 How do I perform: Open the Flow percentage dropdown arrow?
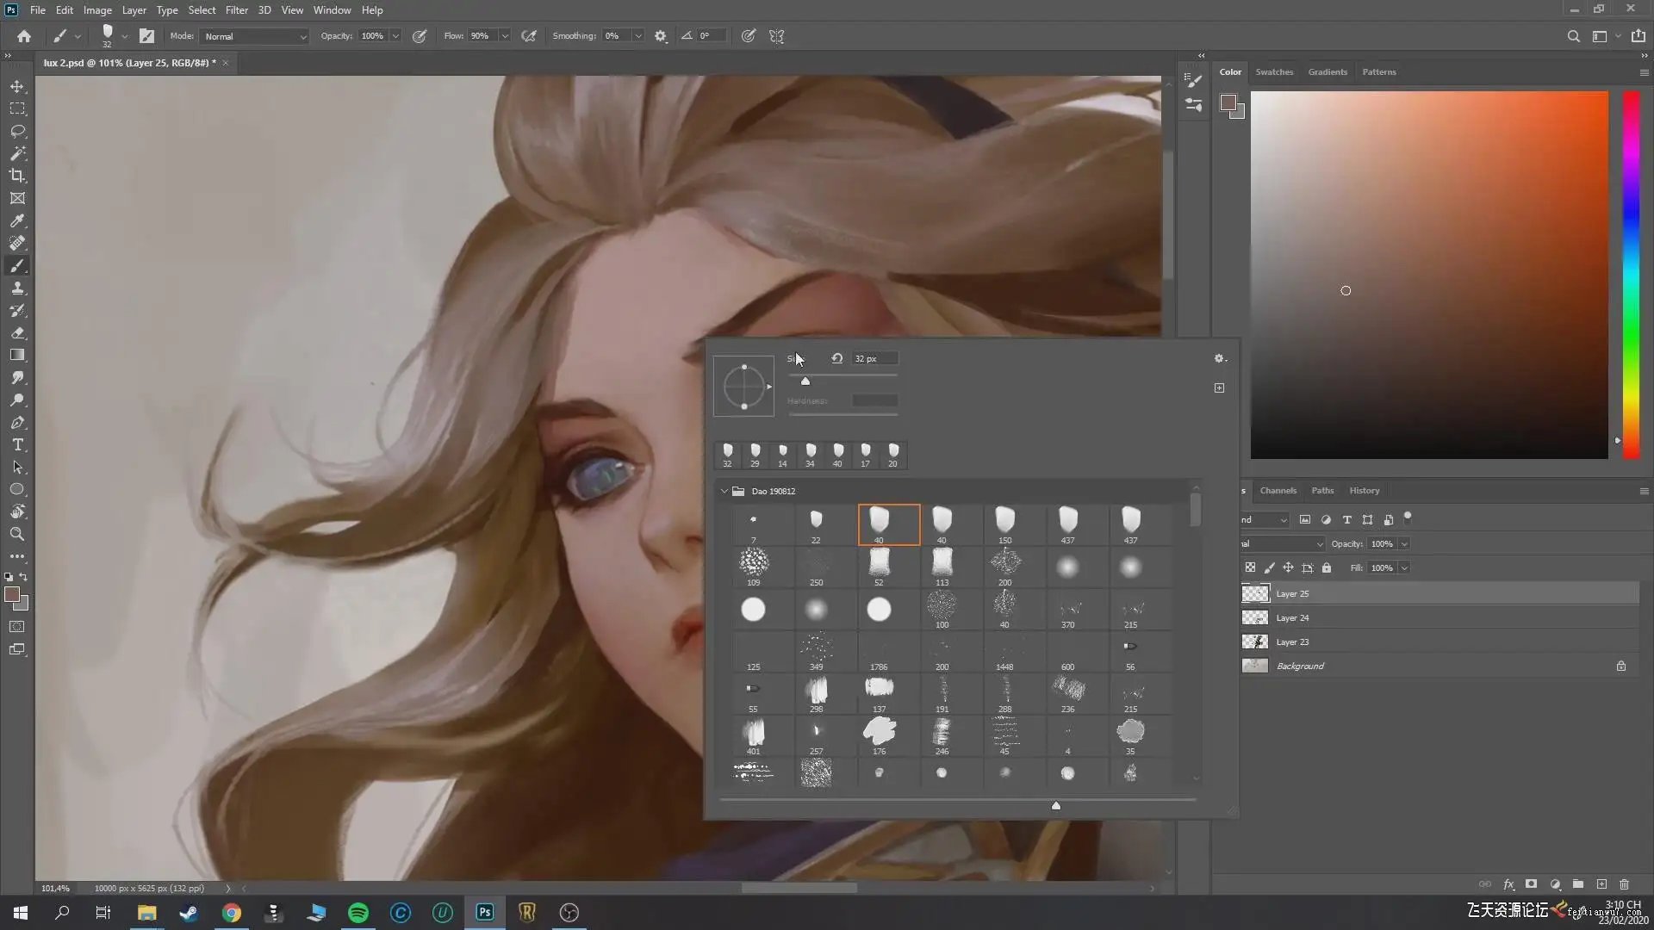[505, 36]
